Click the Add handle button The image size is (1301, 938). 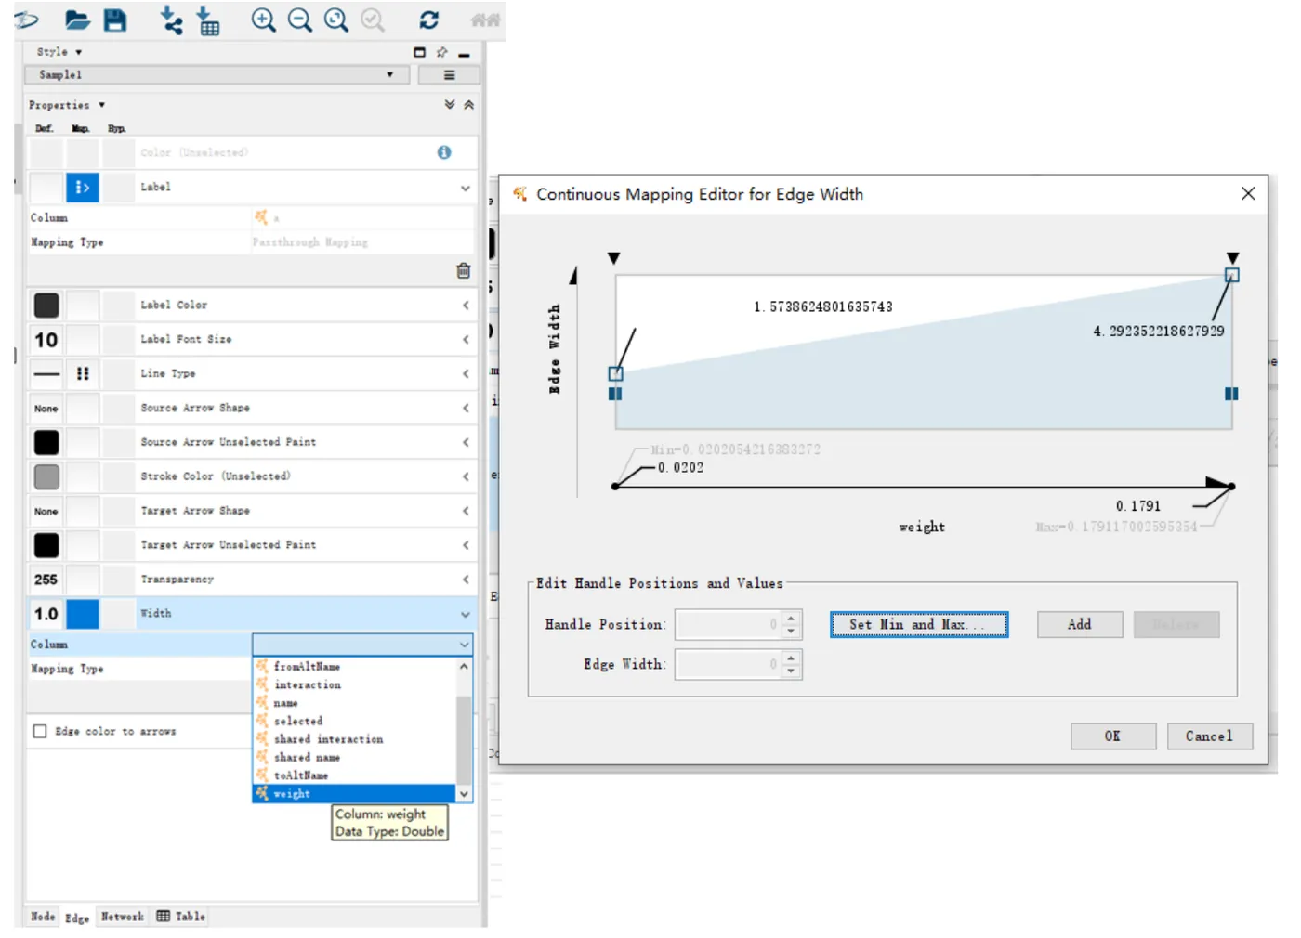point(1080,625)
